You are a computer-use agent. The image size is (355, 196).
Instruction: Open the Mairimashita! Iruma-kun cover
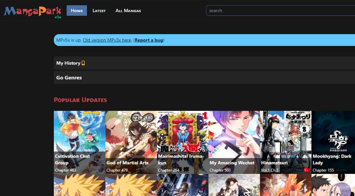[x=182, y=142]
